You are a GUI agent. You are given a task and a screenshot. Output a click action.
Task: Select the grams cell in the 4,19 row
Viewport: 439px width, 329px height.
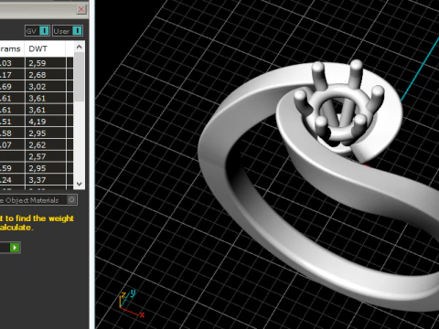point(12,122)
